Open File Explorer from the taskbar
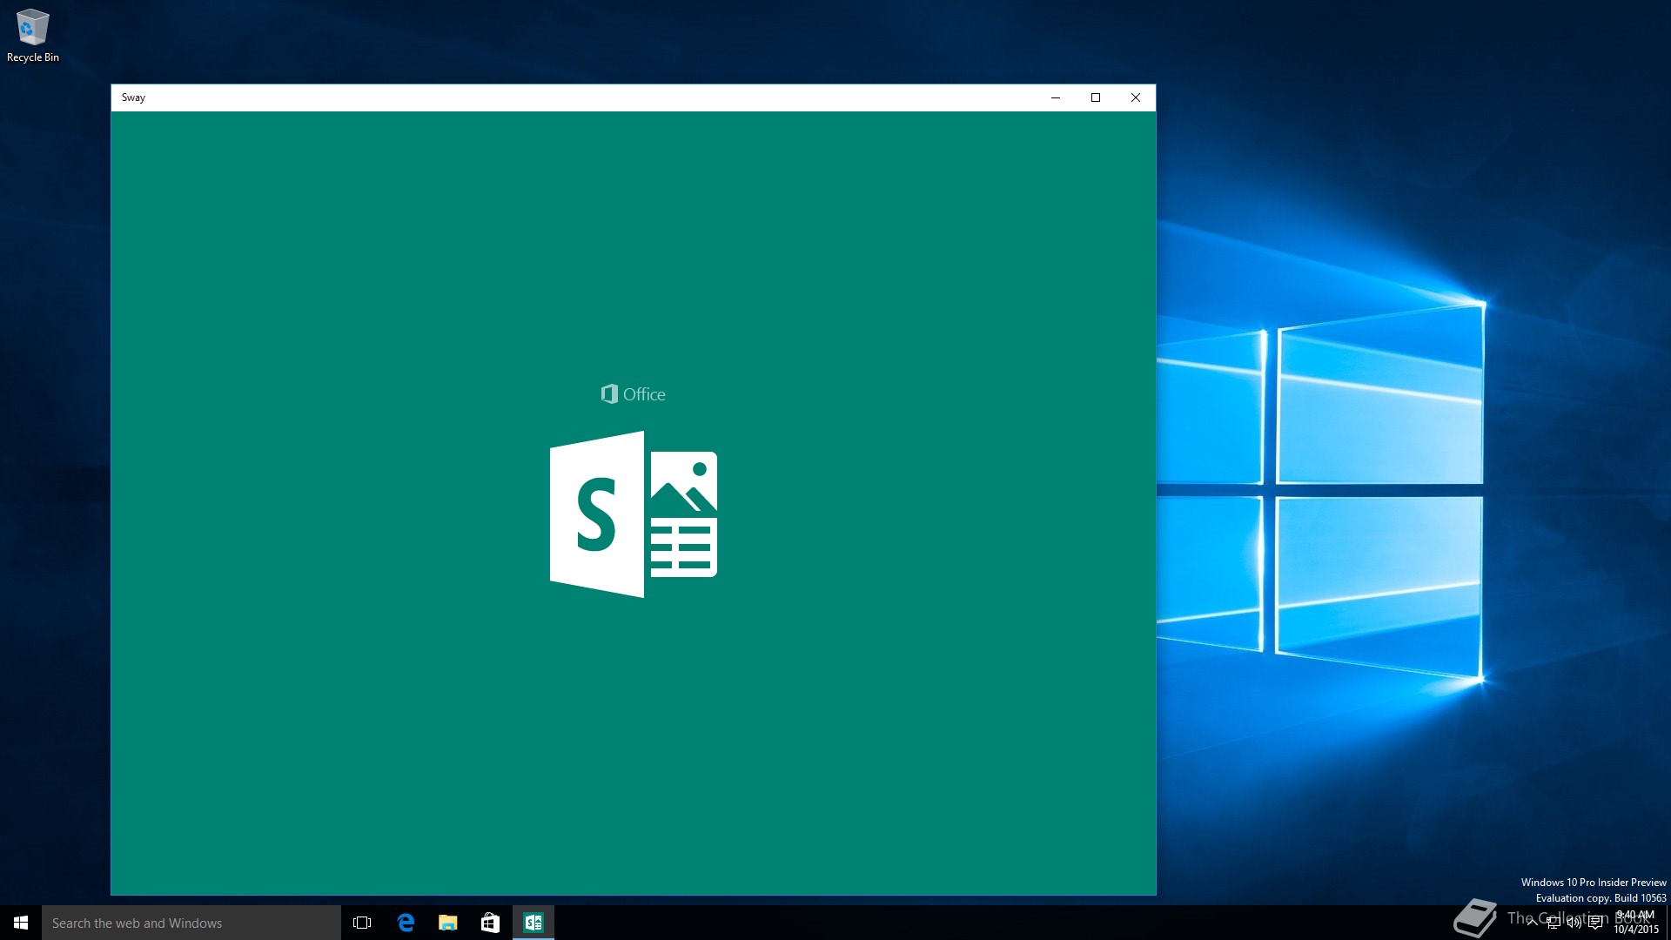Viewport: 1671px width, 940px height. click(447, 923)
